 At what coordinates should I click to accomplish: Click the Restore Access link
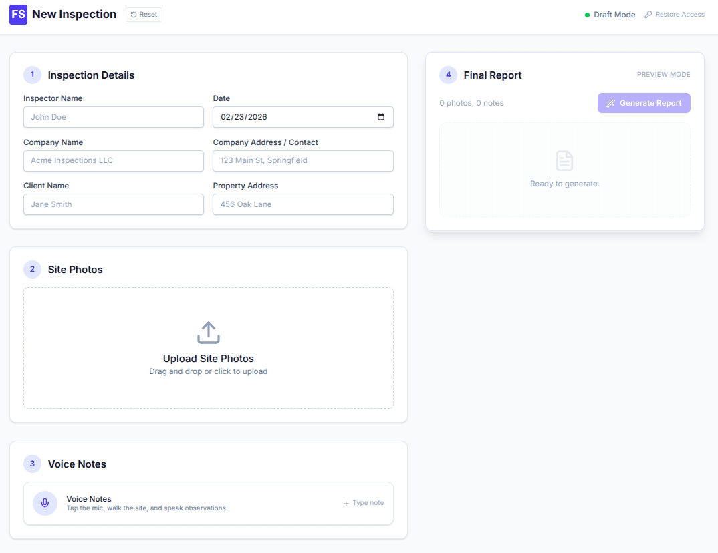click(x=679, y=14)
